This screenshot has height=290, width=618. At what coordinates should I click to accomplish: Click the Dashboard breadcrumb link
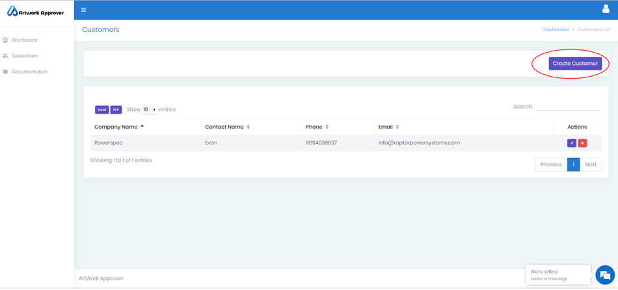[556, 30]
